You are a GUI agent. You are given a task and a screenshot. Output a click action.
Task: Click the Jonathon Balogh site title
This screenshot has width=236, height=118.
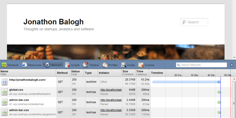(53, 22)
